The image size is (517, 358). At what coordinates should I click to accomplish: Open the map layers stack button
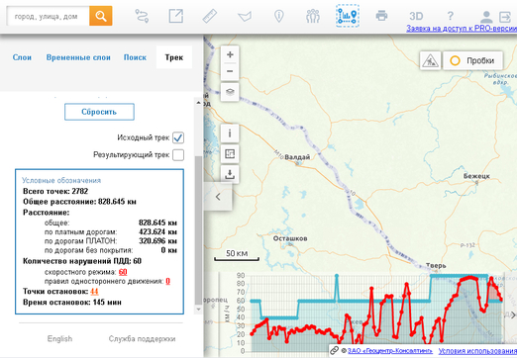click(x=230, y=92)
